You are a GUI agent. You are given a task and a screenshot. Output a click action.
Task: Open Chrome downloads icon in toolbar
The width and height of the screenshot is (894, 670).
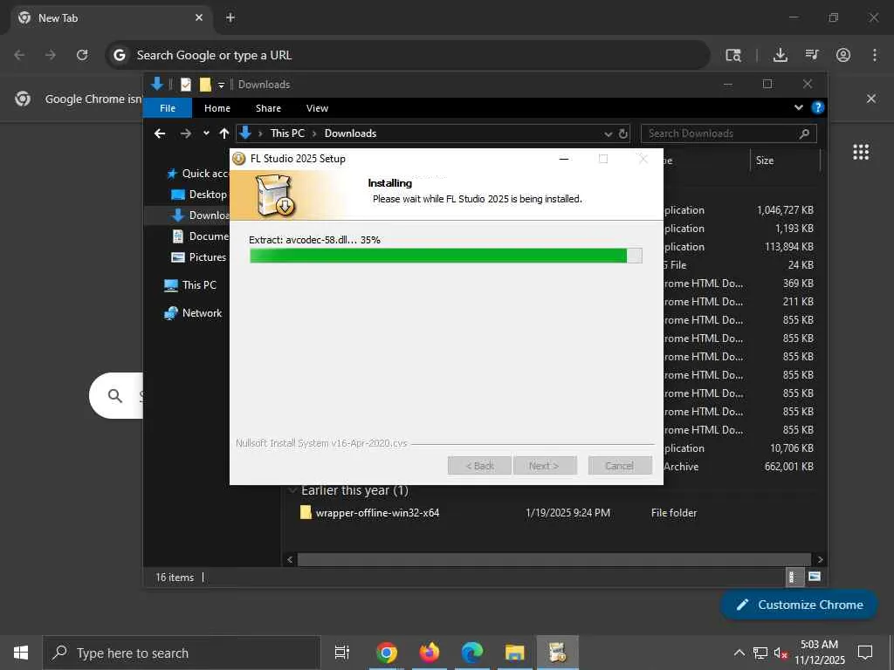tap(780, 55)
